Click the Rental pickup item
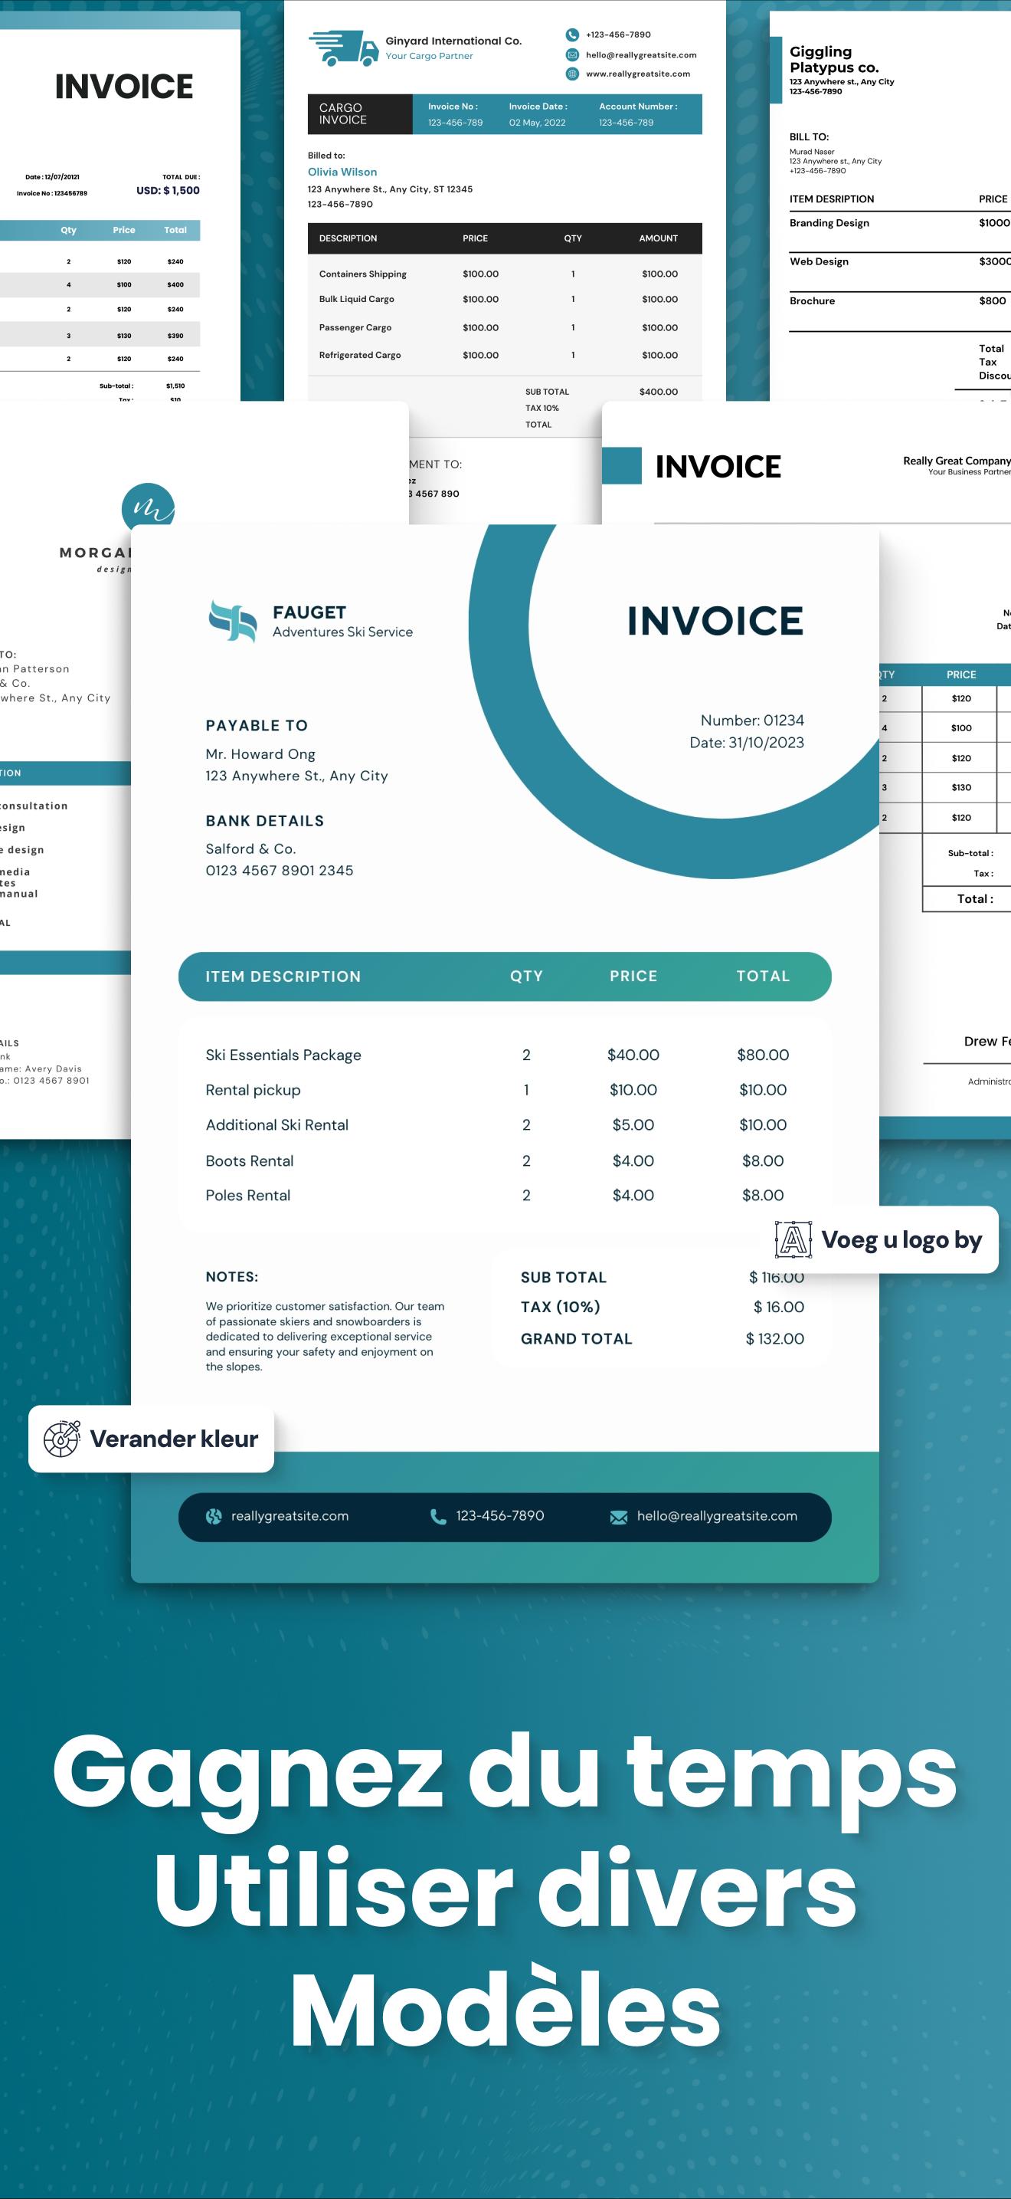Screen dimensions: 1011x2199 point(253,1090)
